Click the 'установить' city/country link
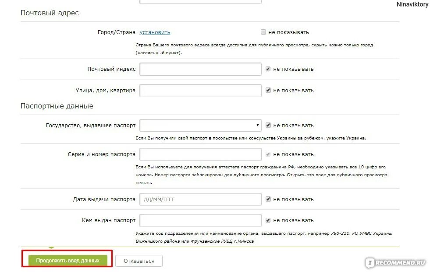Screen dimensions: 430x272 155,32
